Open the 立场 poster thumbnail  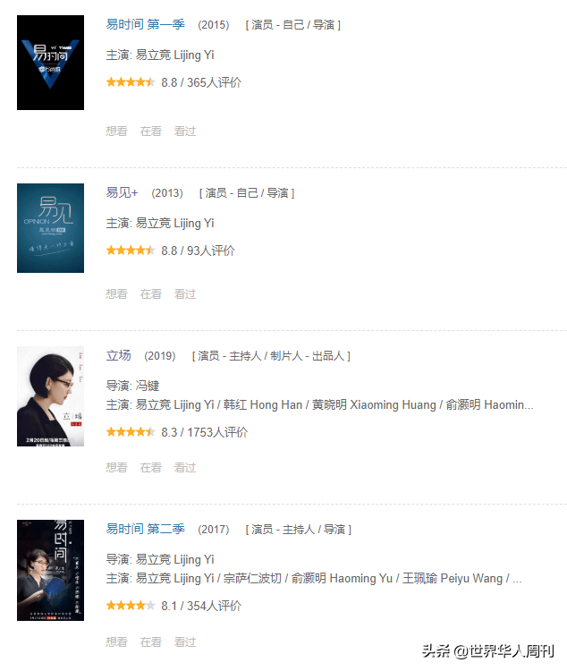click(50, 396)
